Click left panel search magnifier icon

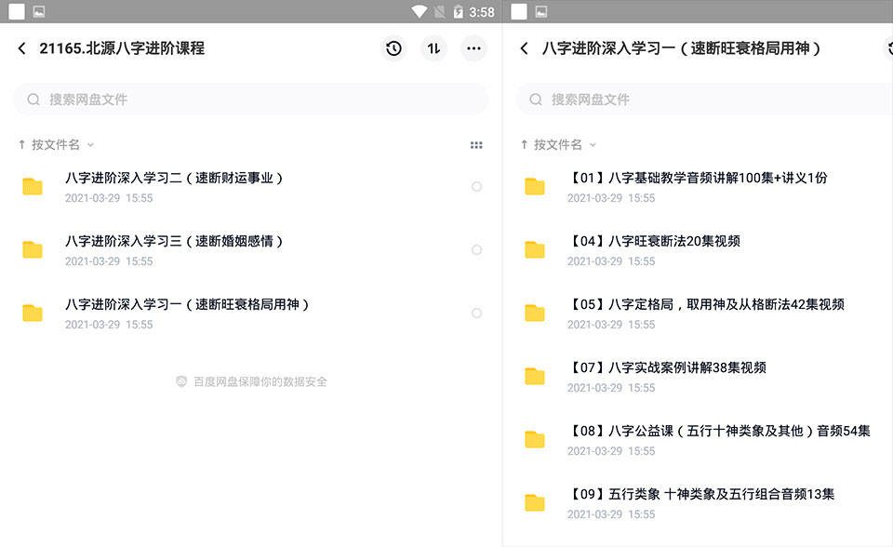click(x=33, y=100)
